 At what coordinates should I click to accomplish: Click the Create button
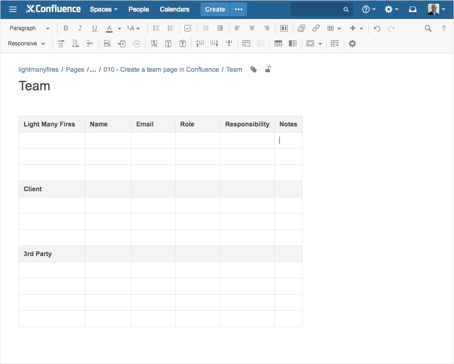point(215,9)
